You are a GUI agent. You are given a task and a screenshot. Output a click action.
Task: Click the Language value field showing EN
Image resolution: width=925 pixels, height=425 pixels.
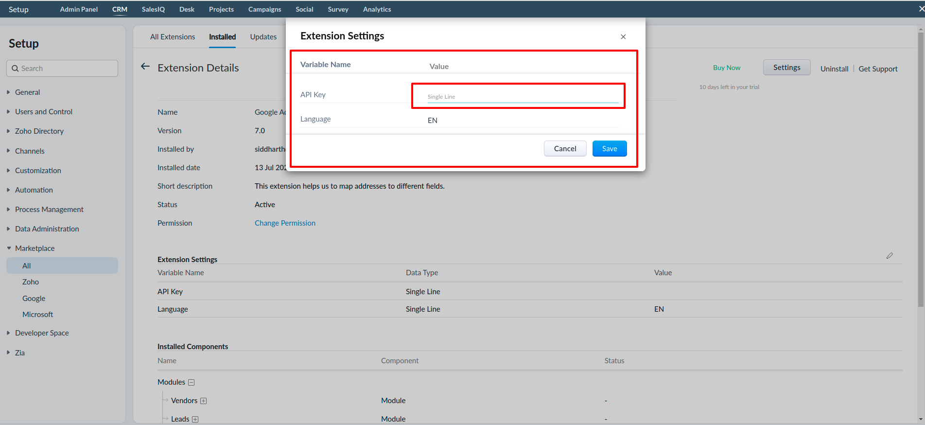tap(523, 120)
